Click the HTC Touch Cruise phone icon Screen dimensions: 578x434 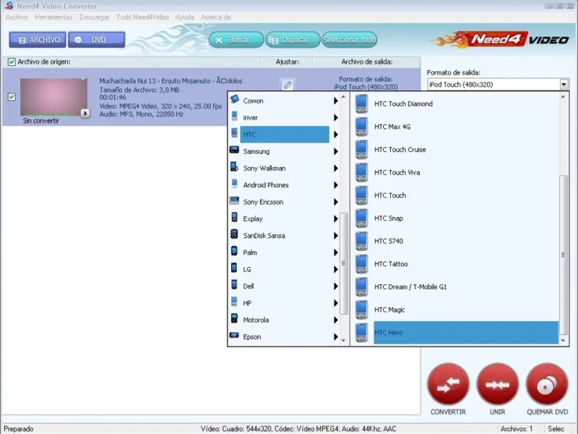tap(362, 150)
